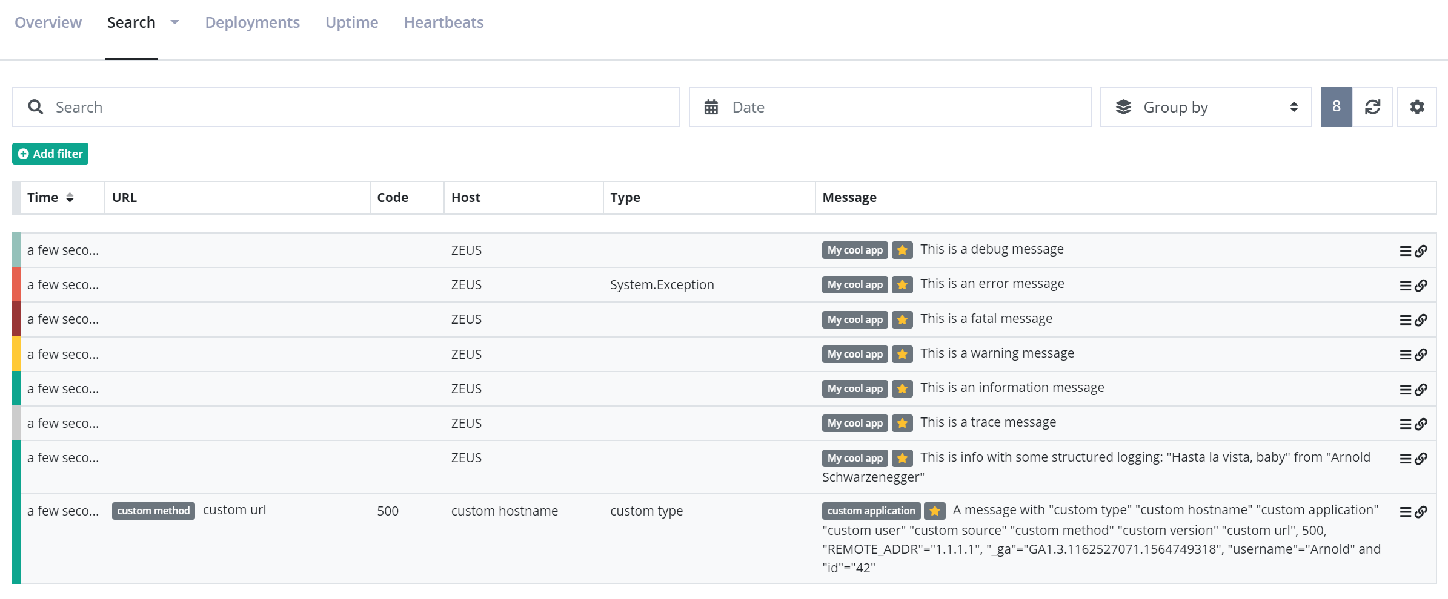Viewport: 1448px width, 599px height.
Task: Click the My cool app badge on trace row
Action: click(854, 423)
